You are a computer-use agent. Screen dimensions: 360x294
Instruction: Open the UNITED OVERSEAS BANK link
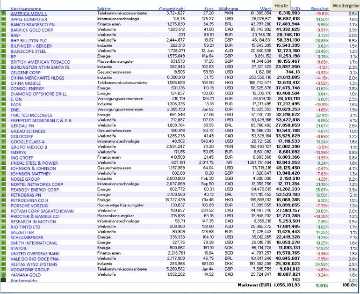[x=35, y=254]
